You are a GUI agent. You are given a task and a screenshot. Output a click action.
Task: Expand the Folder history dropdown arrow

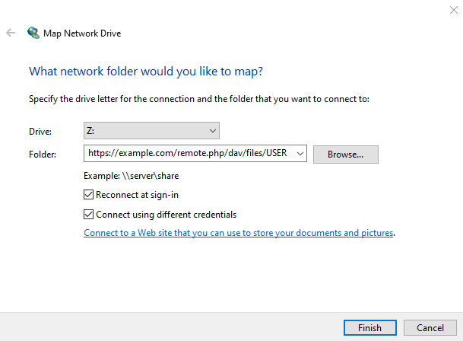click(301, 154)
